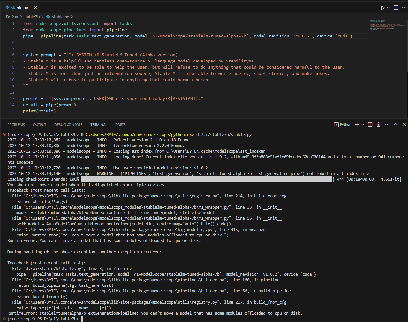Image resolution: width=408 pixels, height=322 pixels.
Task: Click line number 13 in the gutter
Action: [12, 99]
